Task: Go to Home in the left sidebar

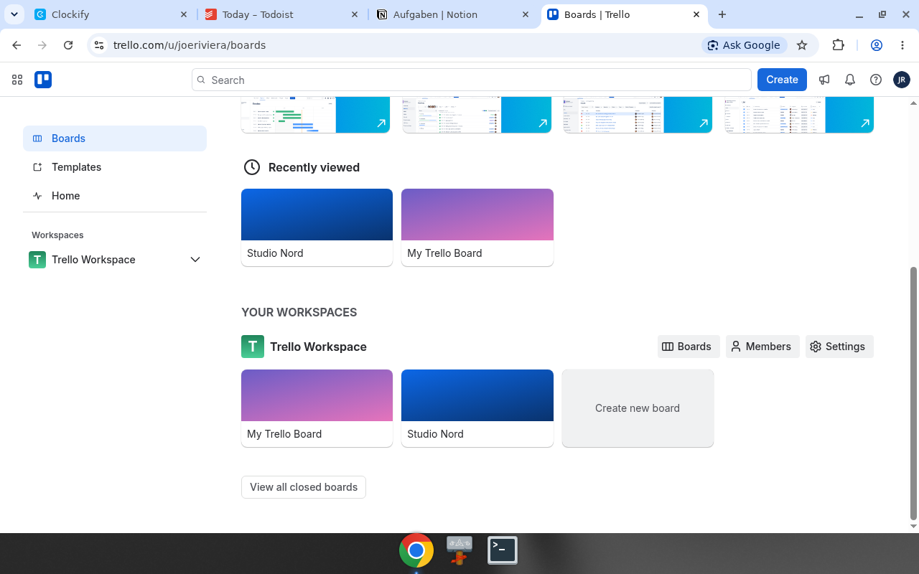Action: click(115, 196)
